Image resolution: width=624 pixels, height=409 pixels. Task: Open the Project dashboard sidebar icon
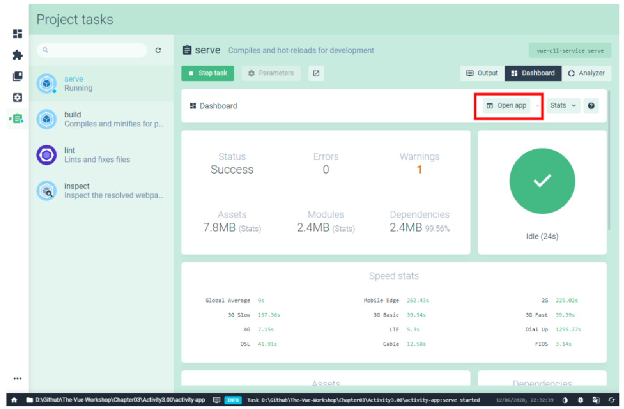tap(17, 34)
